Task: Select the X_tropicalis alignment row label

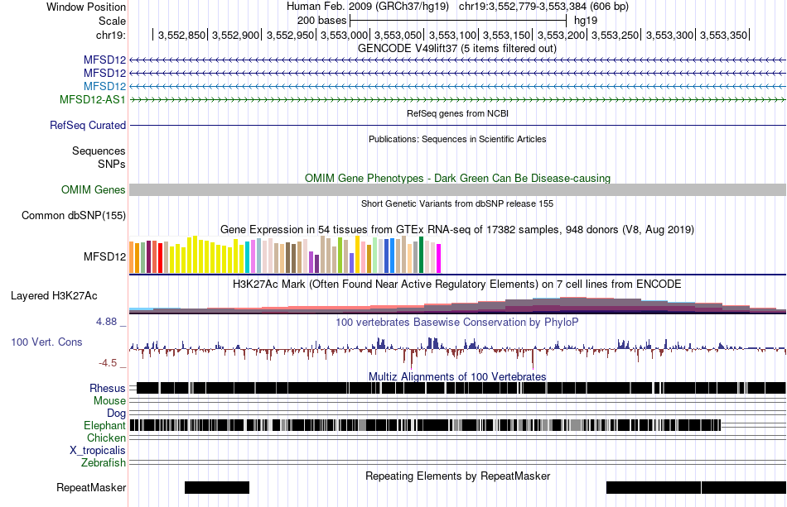Action: coord(98,451)
